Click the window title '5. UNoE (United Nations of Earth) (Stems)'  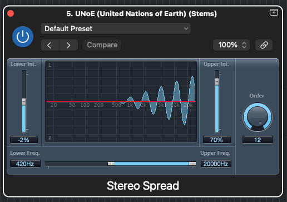point(142,14)
